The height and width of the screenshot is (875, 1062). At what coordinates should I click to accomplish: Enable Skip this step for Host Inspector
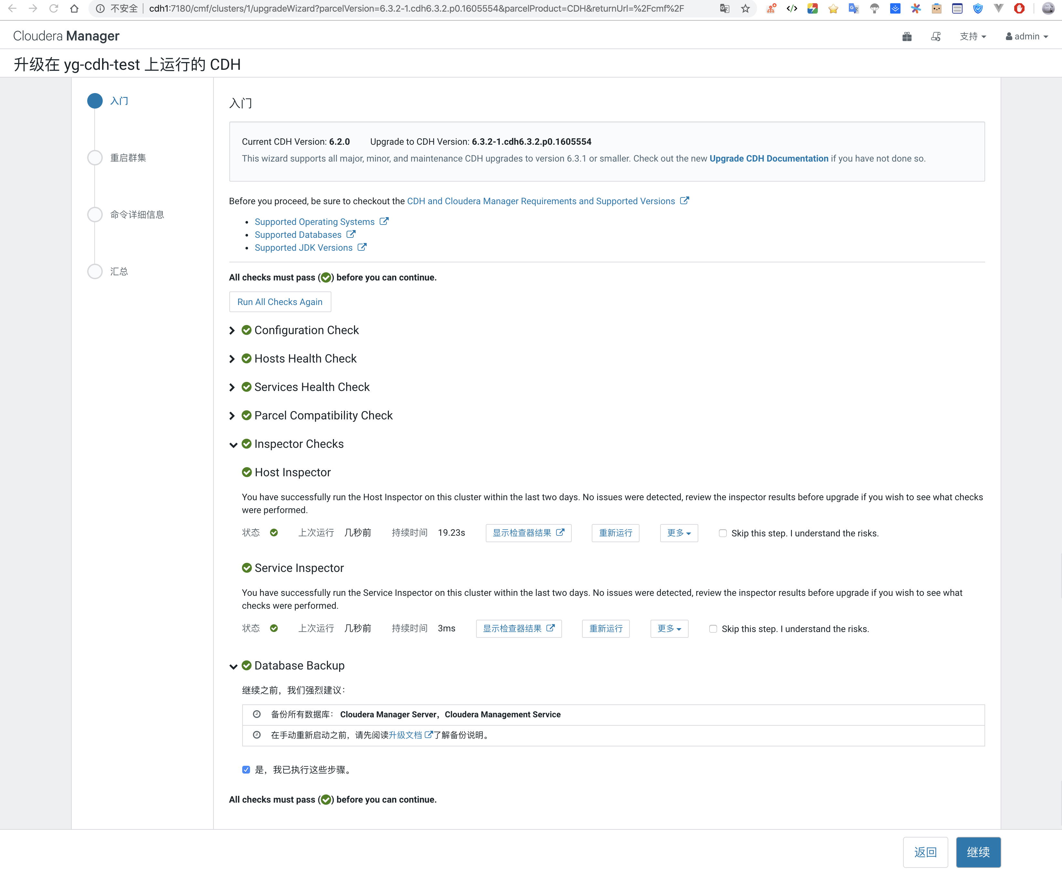click(x=723, y=533)
